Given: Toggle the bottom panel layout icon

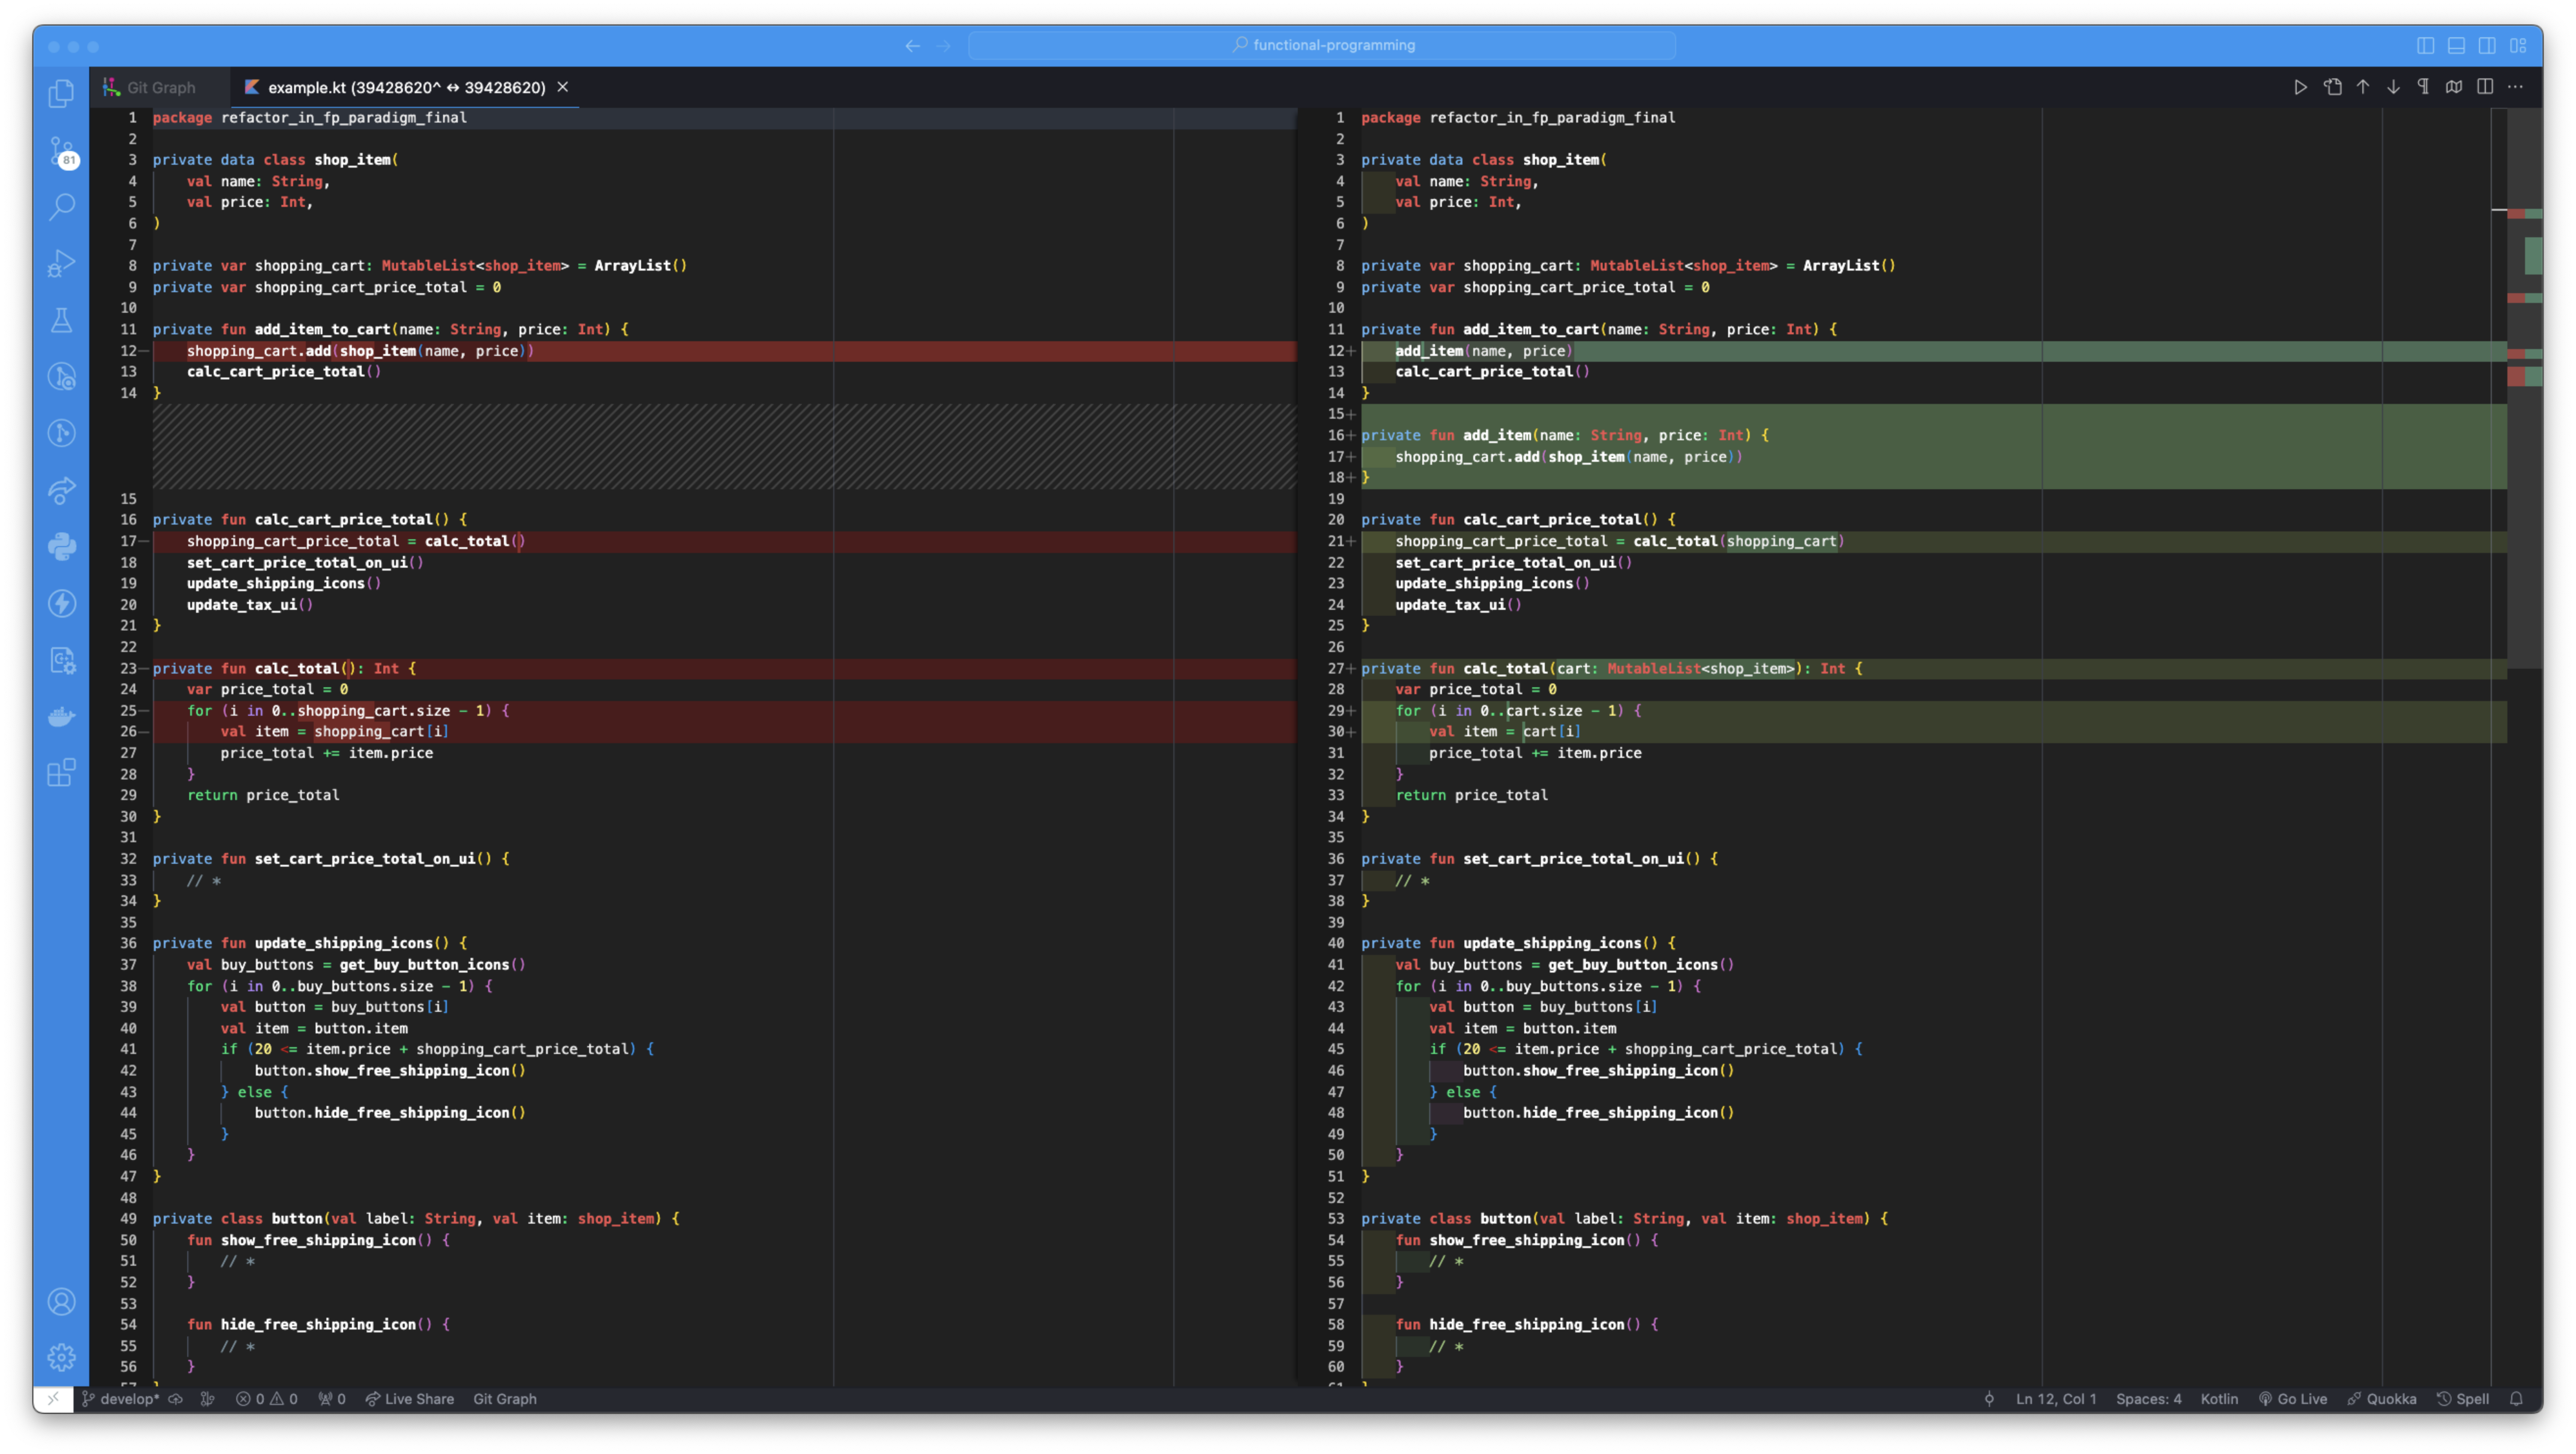Looking at the screenshot, I should 2456,45.
